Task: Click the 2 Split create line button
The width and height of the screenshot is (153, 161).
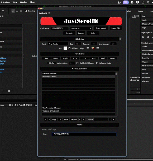Action: [x=65, y=58]
